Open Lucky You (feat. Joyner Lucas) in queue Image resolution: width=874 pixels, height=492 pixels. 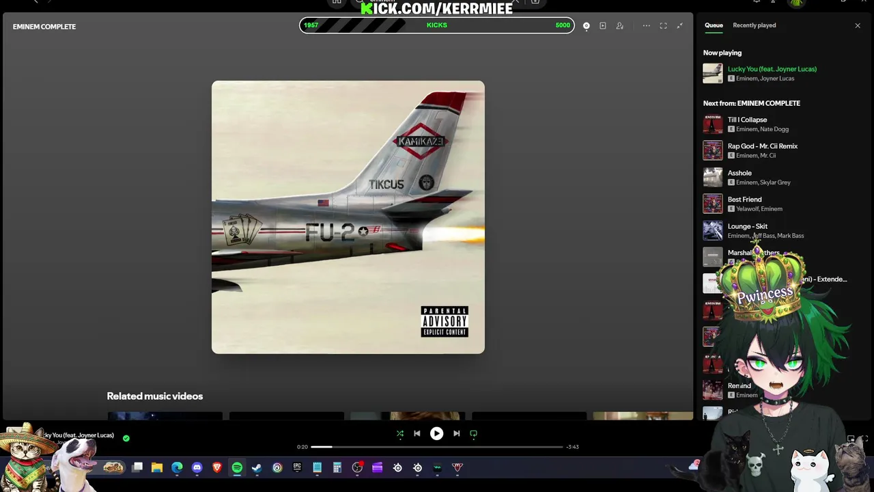(x=772, y=69)
